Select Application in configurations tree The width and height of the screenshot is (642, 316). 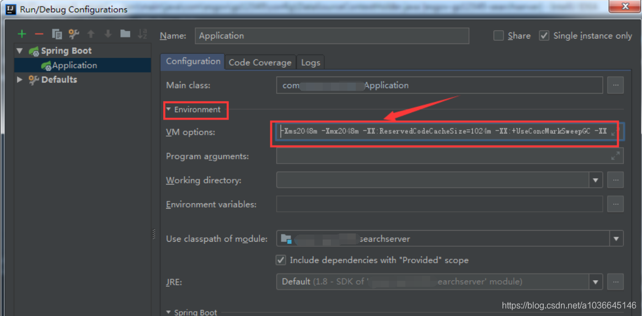(x=82, y=66)
